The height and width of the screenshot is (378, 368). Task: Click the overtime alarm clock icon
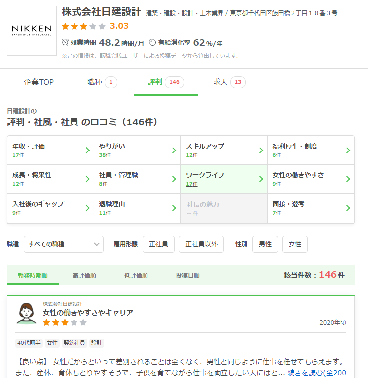coord(65,42)
